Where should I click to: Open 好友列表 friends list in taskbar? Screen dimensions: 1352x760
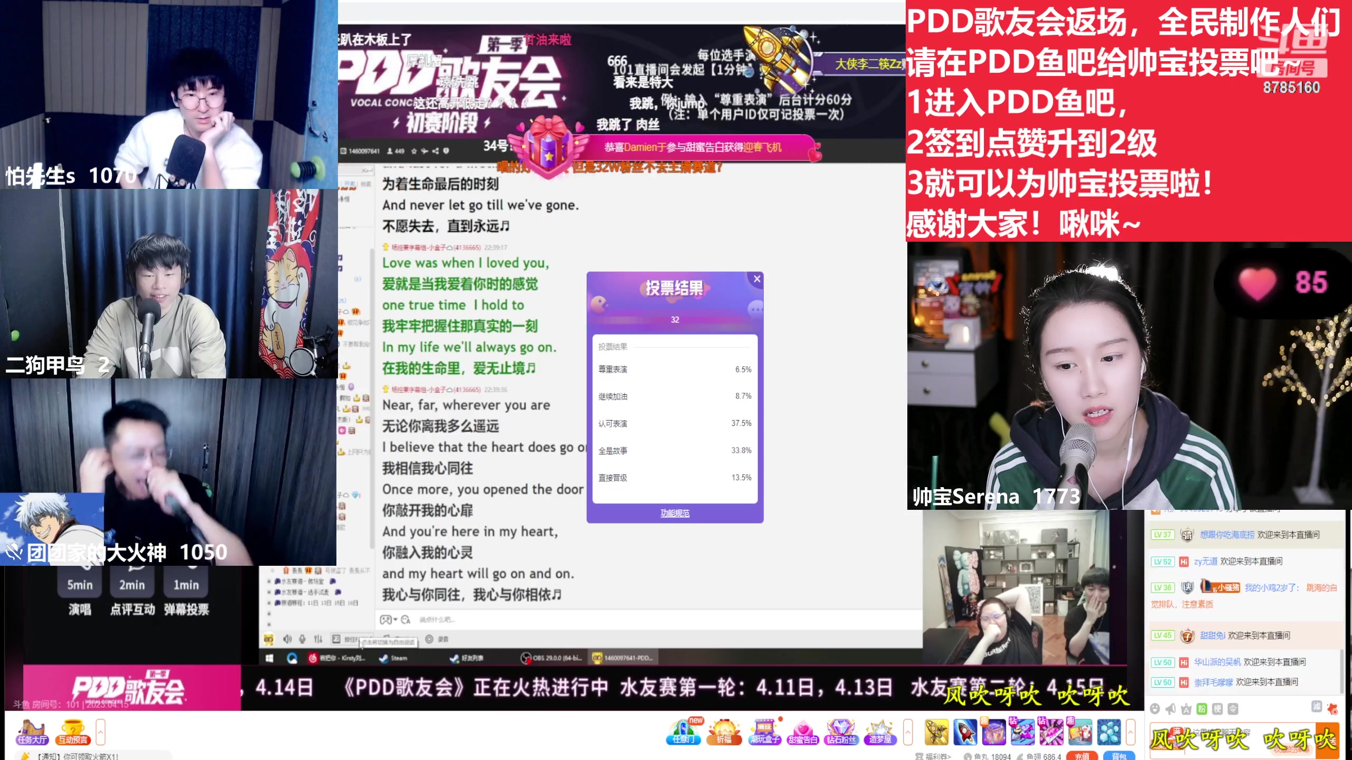pyautogui.click(x=467, y=658)
